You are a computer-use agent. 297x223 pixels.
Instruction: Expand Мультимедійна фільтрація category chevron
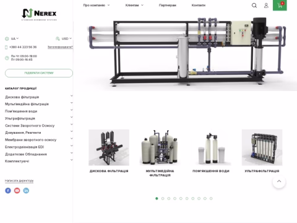pyautogui.click(x=72, y=103)
